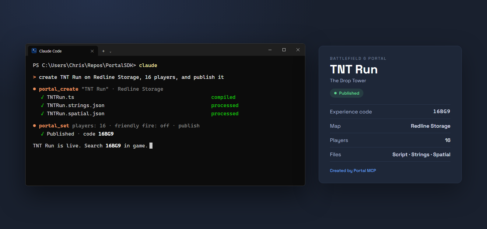487x229 pixels.
Task: Click the green compiled status text
Action: (x=223, y=97)
